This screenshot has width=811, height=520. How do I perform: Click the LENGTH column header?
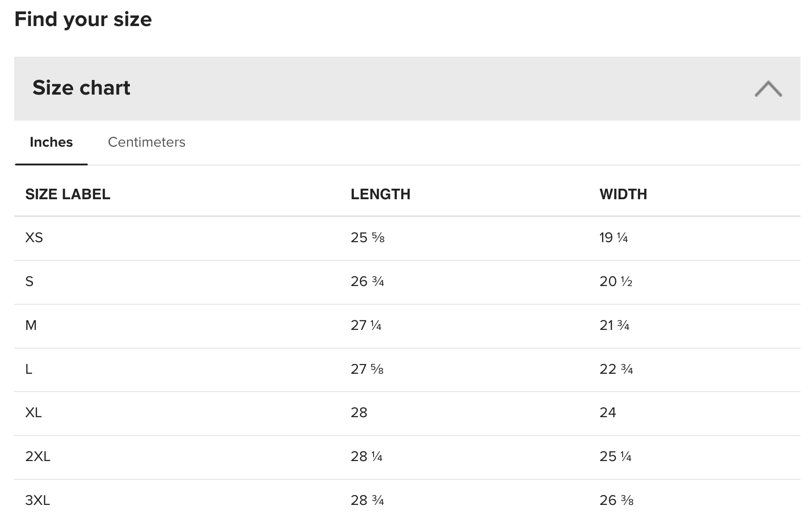380,194
